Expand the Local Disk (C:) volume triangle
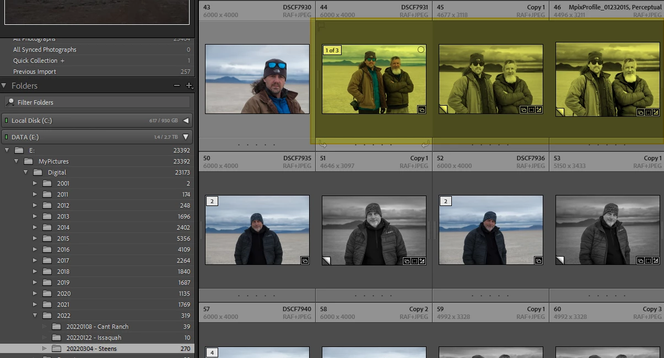664x358 pixels. pos(186,121)
